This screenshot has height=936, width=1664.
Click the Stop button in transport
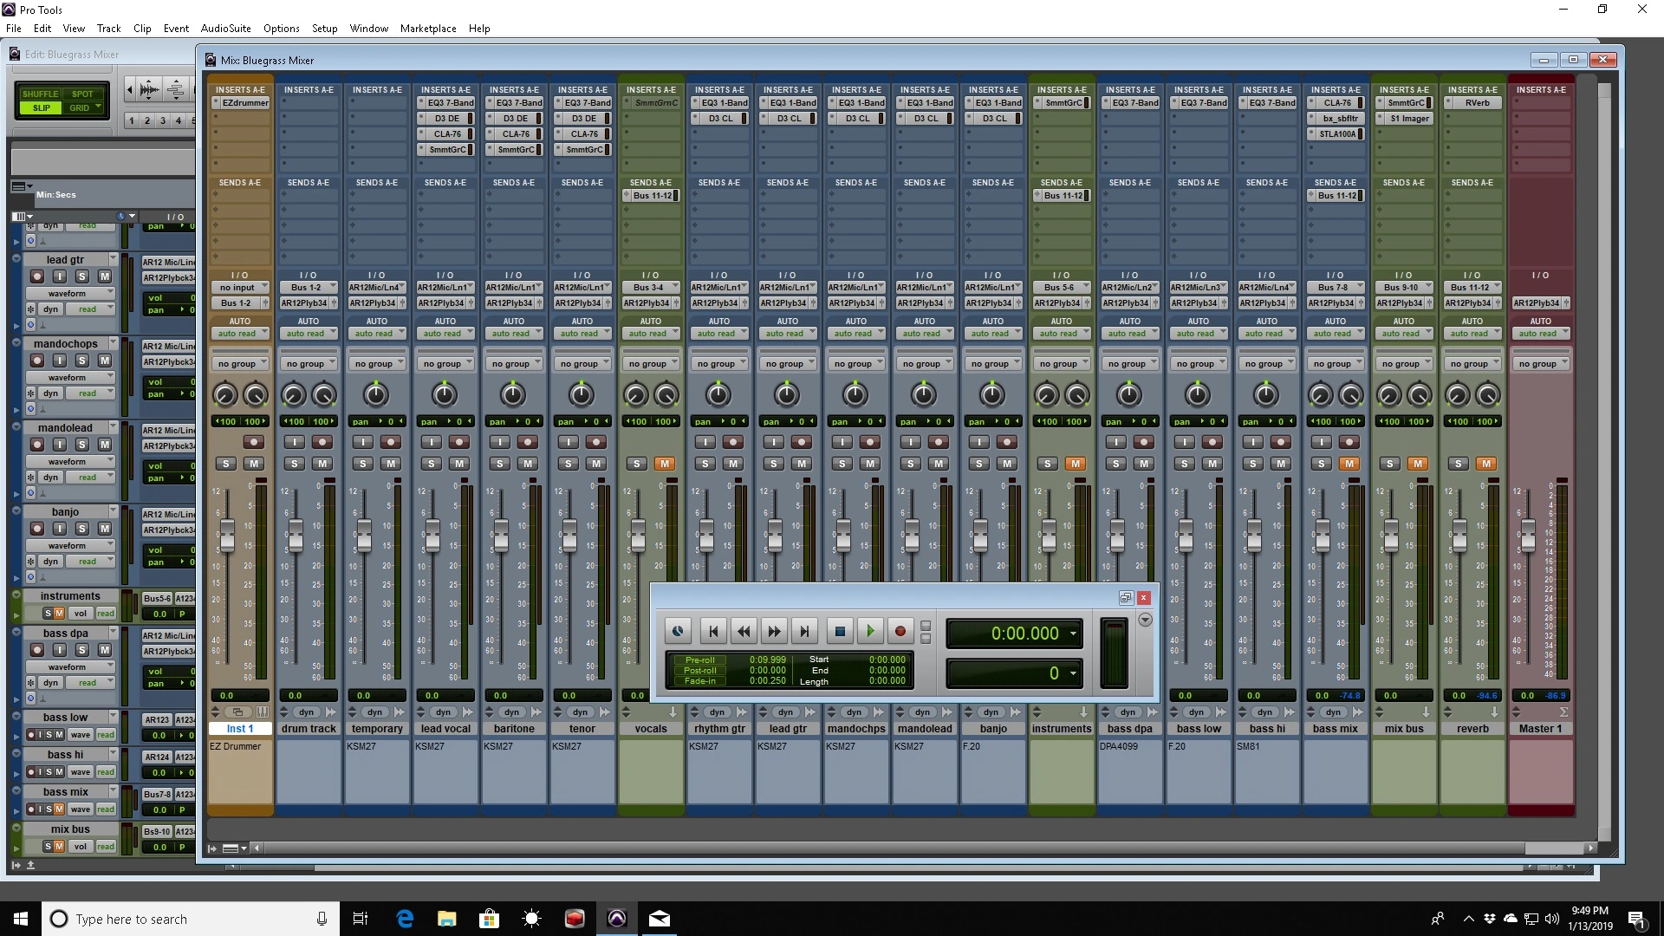(x=839, y=632)
